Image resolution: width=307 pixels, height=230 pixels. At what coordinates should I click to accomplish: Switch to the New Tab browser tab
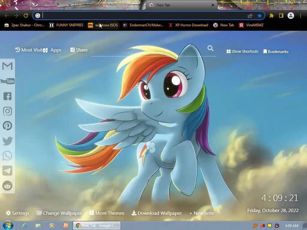pyautogui.click(x=181, y=5)
